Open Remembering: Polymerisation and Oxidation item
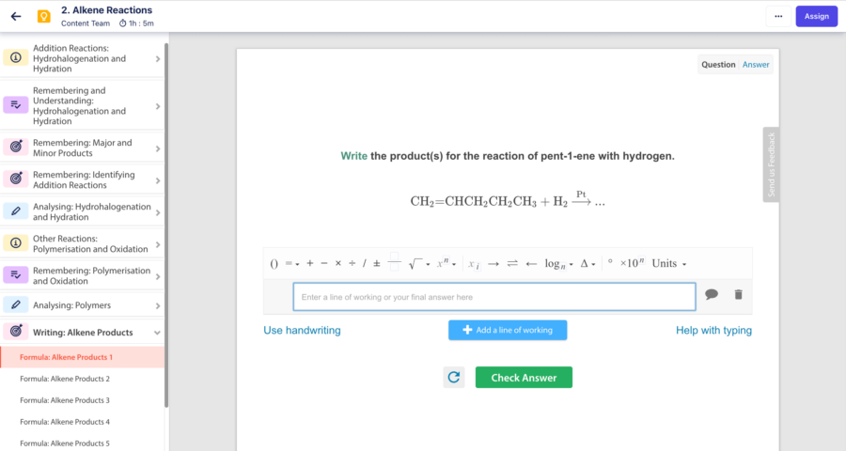 click(x=82, y=275)
